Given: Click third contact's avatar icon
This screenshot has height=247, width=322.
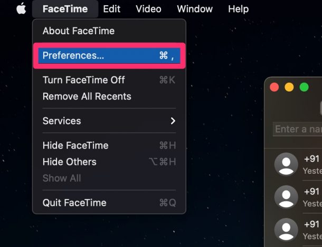Looking at the screenshot, I should click(x=286, y=230).
